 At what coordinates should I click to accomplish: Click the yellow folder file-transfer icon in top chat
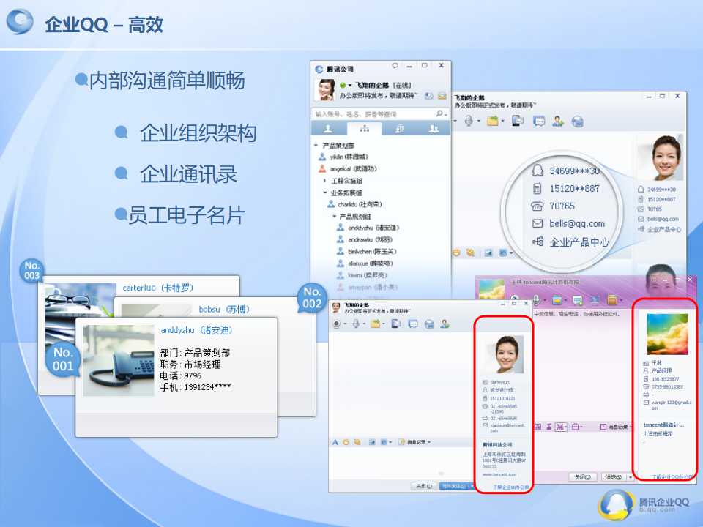pyautogui.click(x=494, y=121)
